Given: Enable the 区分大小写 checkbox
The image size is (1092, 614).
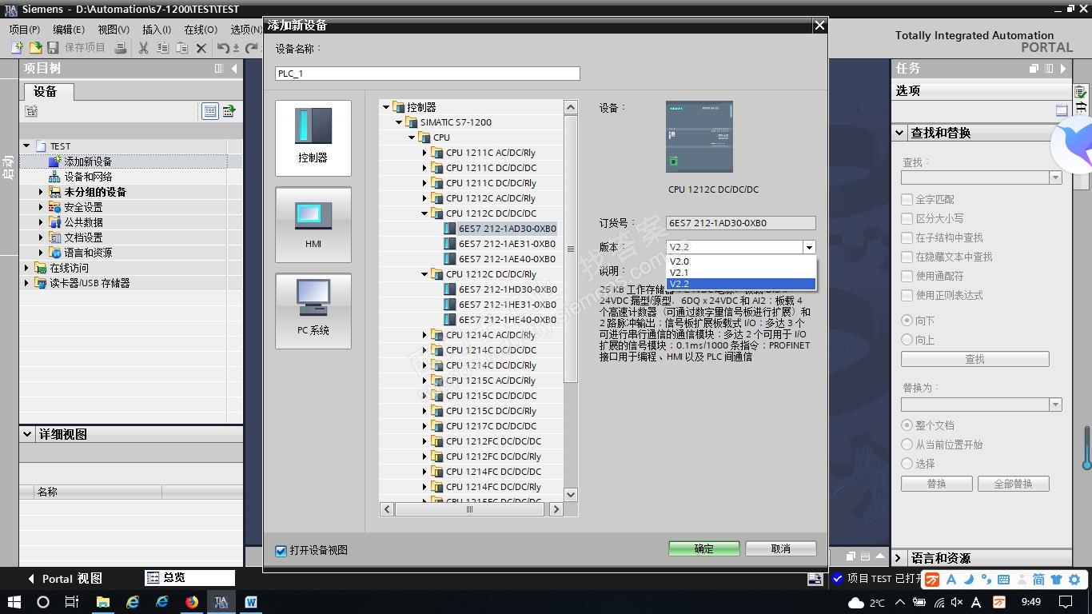Looking at the screenshot, I should 907,218.
